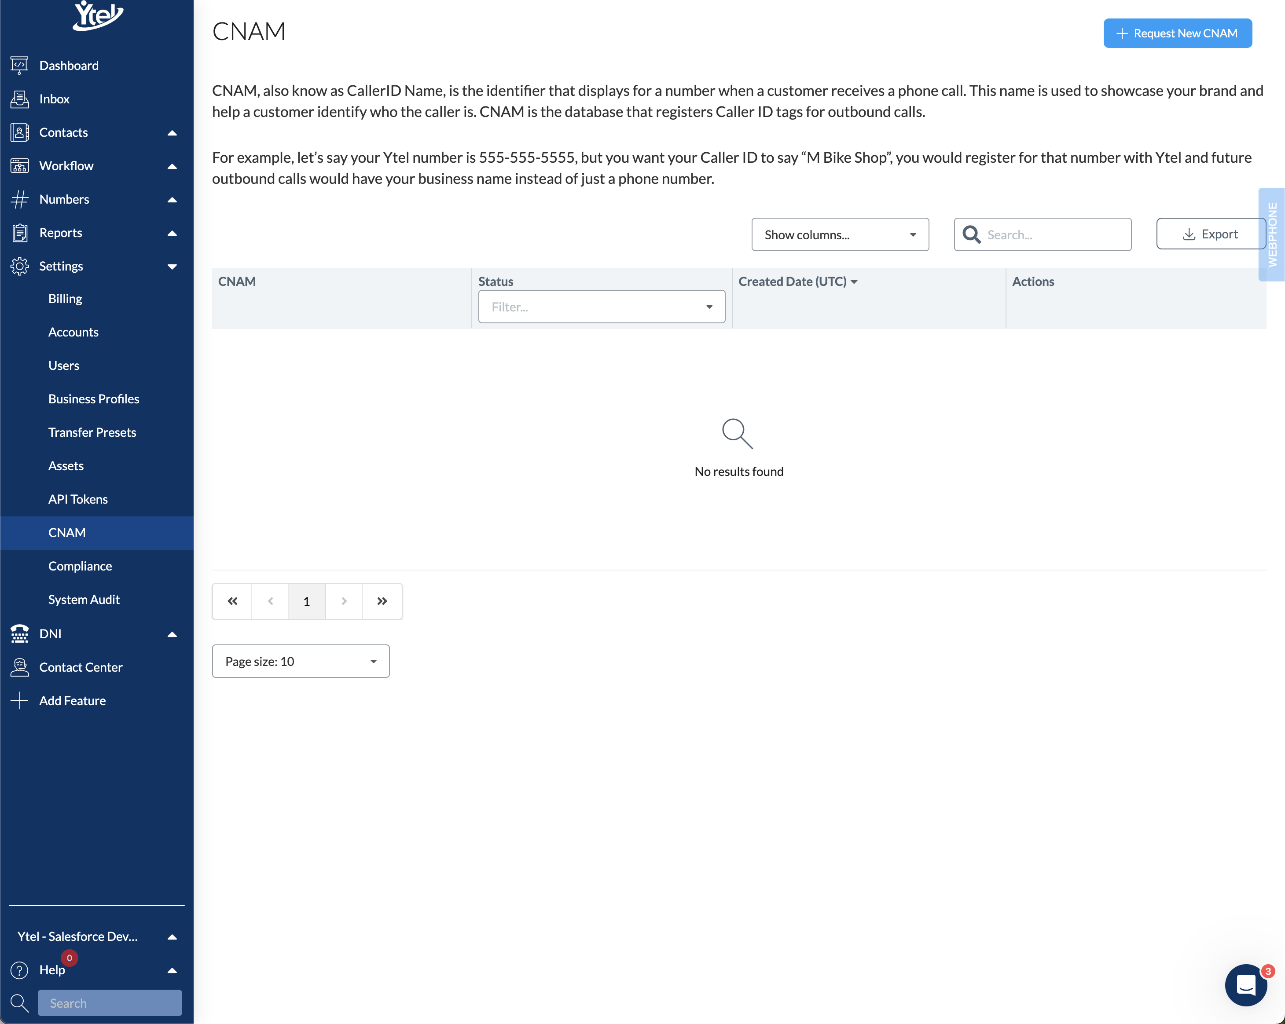This screenshot has width=1285, height=1024.
Task: Export the CNAM table
Action: point(1210,234)
